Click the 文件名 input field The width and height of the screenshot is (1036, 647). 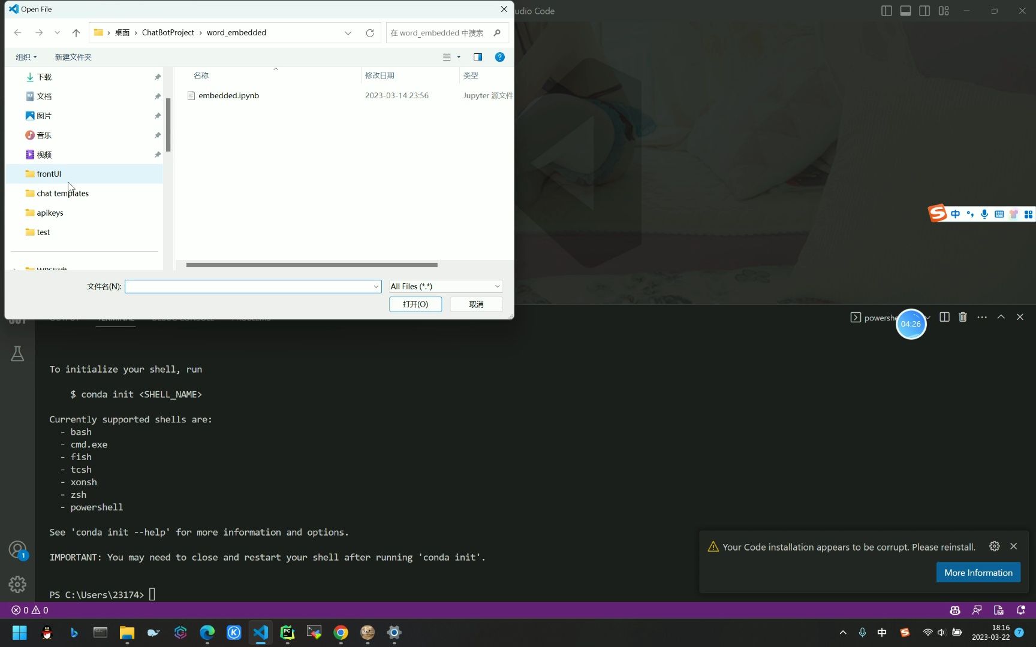click(249, 286)
